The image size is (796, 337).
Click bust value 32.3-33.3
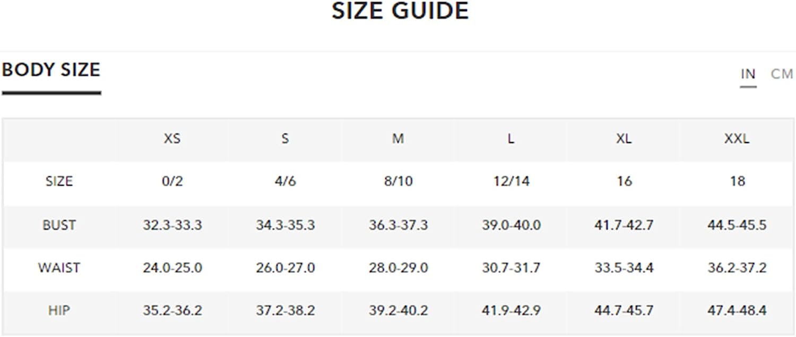click(x=172, y=225)
